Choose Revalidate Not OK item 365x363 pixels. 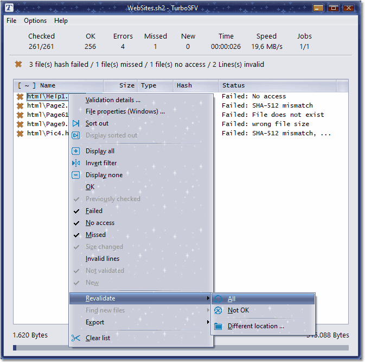click(263, 310)
